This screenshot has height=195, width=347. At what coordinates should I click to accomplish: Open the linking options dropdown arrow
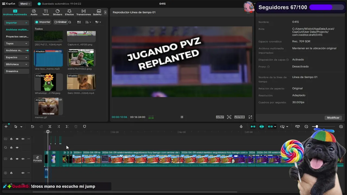point(275,126)
